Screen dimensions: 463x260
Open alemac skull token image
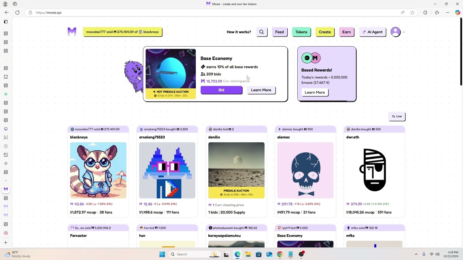pos(305,170)
